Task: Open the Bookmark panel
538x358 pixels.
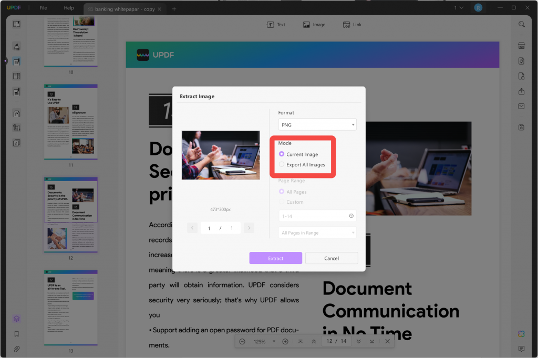Action: point(16,333)
